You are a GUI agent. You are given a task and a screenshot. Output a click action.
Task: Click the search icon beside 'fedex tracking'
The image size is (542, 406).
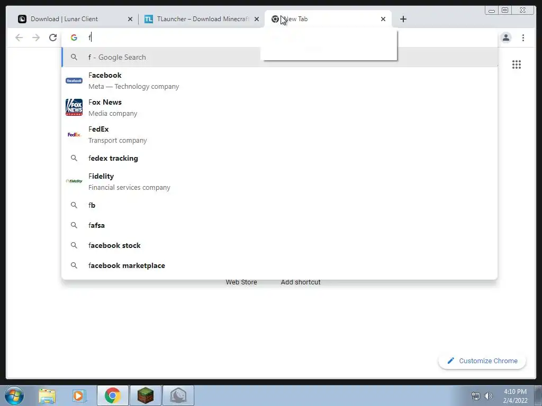pyautogui.click(x=74, y=158)
